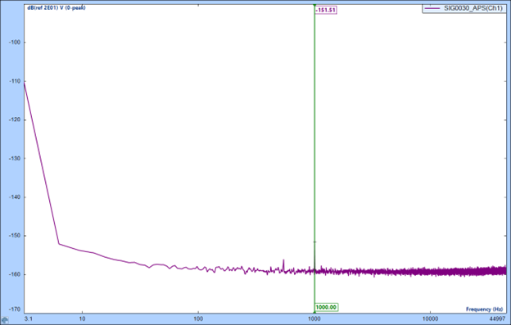Click the green cursor handle at the top of the plot
The height and width of the screenshot is (325, 511).
point(314,5)
